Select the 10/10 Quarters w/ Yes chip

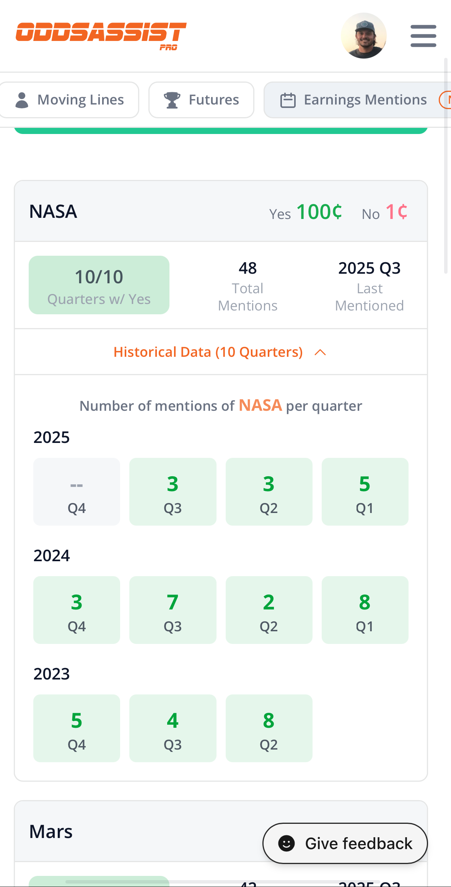coord(99,285)
